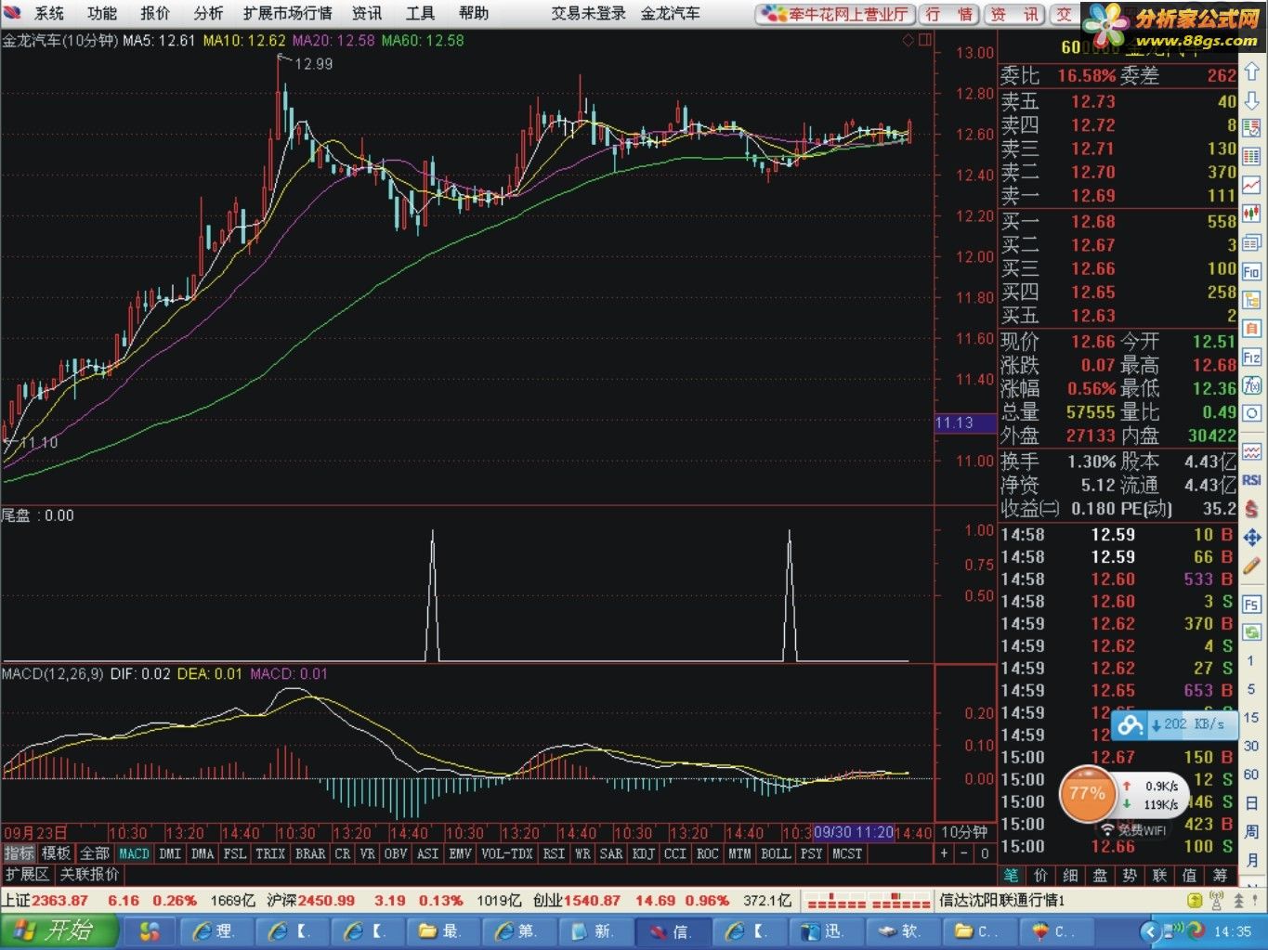
Task: Select the VOL-TDX indicator tab
Action: pos(506,853)
